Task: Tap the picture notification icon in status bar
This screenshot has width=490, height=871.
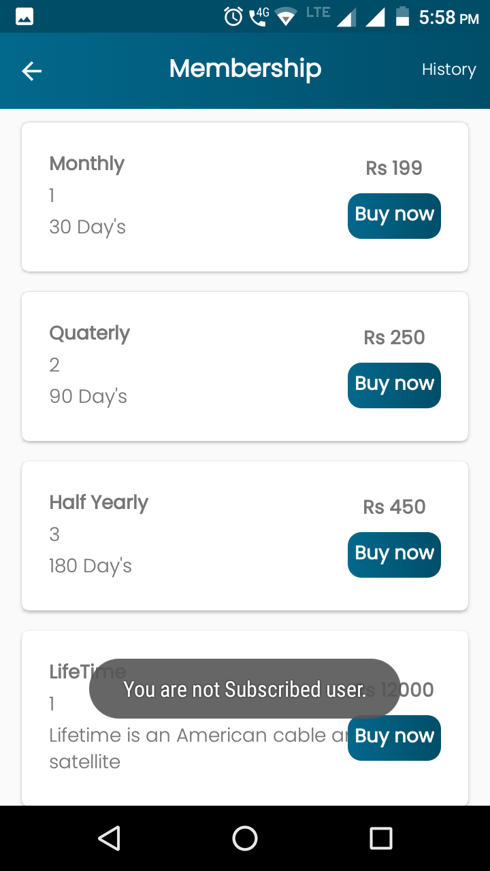Action: point(24,16)
